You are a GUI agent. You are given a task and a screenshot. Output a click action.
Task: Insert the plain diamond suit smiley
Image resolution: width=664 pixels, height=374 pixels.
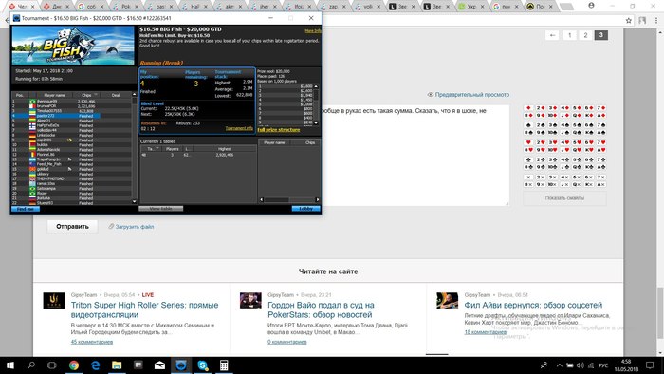528,108
